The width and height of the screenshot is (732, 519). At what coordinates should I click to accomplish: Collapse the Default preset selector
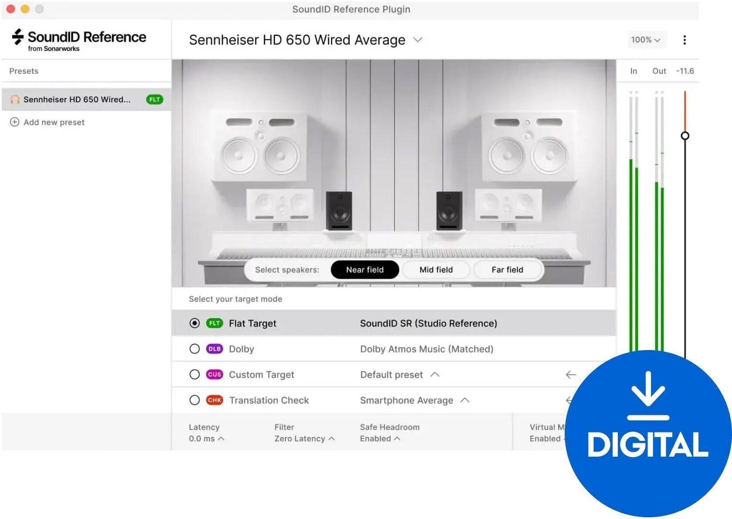click(x=435, y=374)
